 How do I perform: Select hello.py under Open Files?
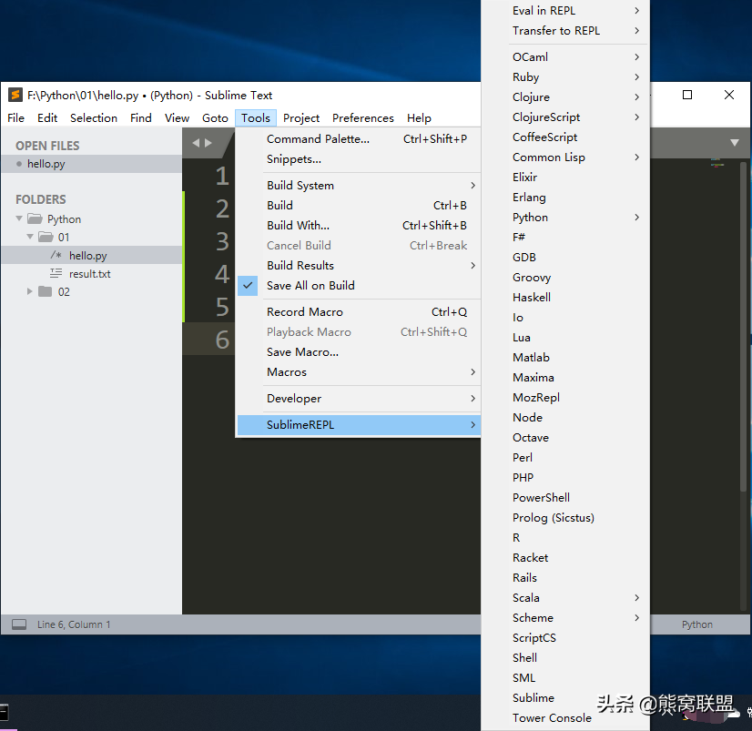(91, 164)
